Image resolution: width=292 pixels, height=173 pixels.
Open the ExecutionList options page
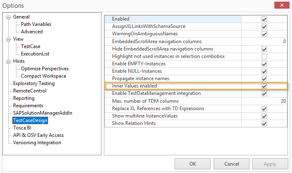(x=35, y=54)
